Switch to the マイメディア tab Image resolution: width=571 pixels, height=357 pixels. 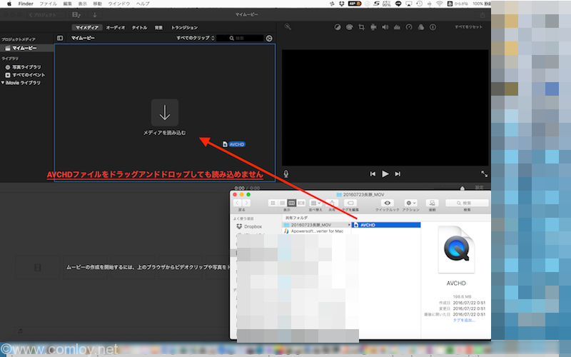[86, 28]
